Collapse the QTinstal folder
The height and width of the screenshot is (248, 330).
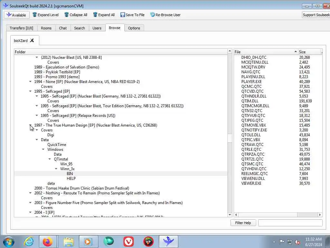(50, 159)
